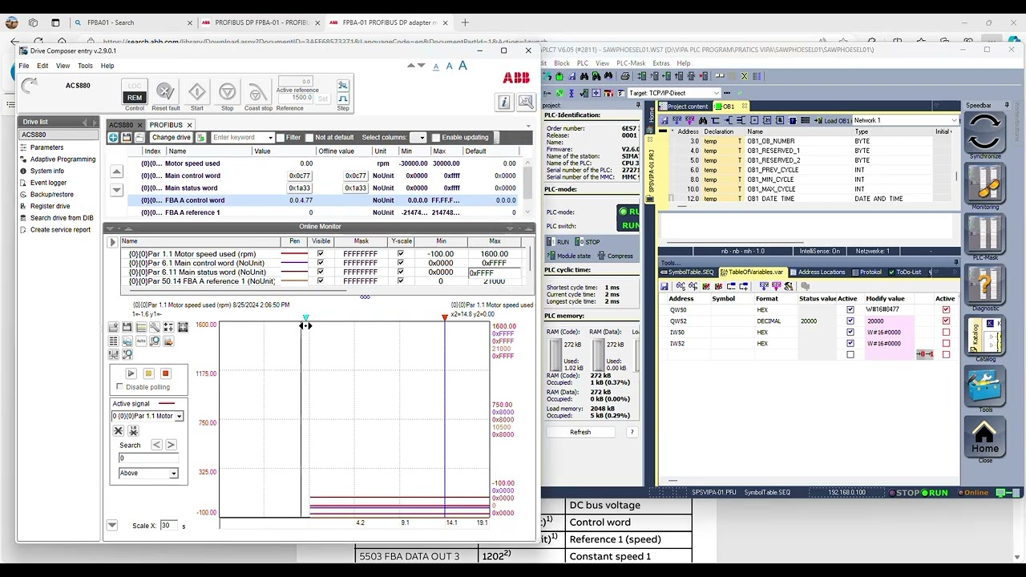Toggle the Not at default checkbox
Viewport: 1026px width, 577px height.
tap(309, 138)
